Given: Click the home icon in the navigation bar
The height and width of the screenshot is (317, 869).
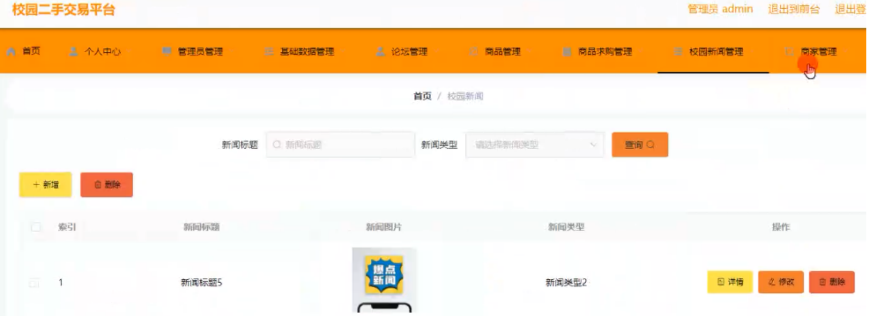Looking at the screenshot, I should click(11, 52).
